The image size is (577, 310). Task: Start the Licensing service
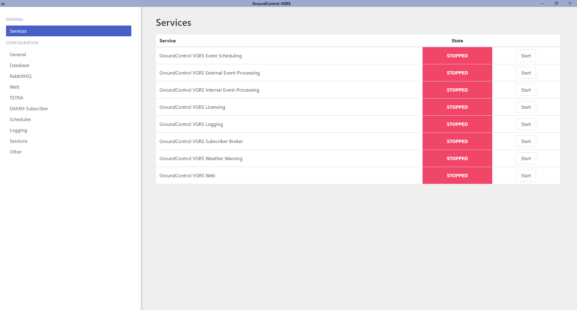[x=526, y=107]
